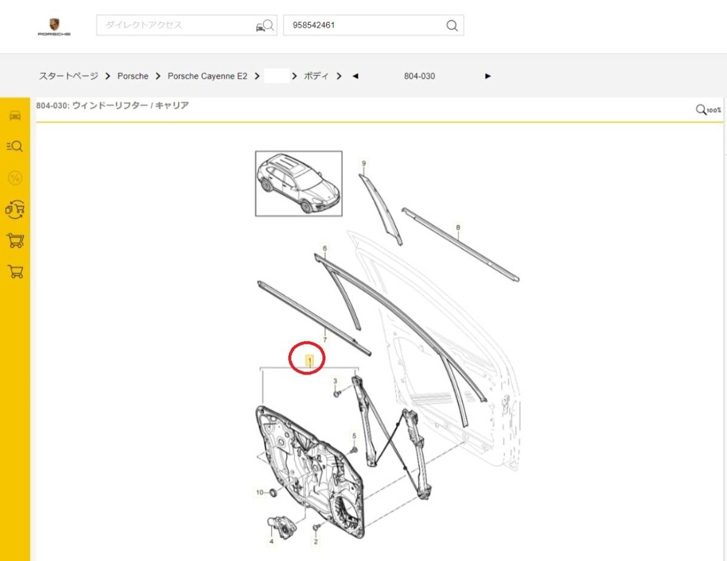Select part callout 9 on triangle trim
Screen dimensions: 727x561
click(x=364, y=163)
